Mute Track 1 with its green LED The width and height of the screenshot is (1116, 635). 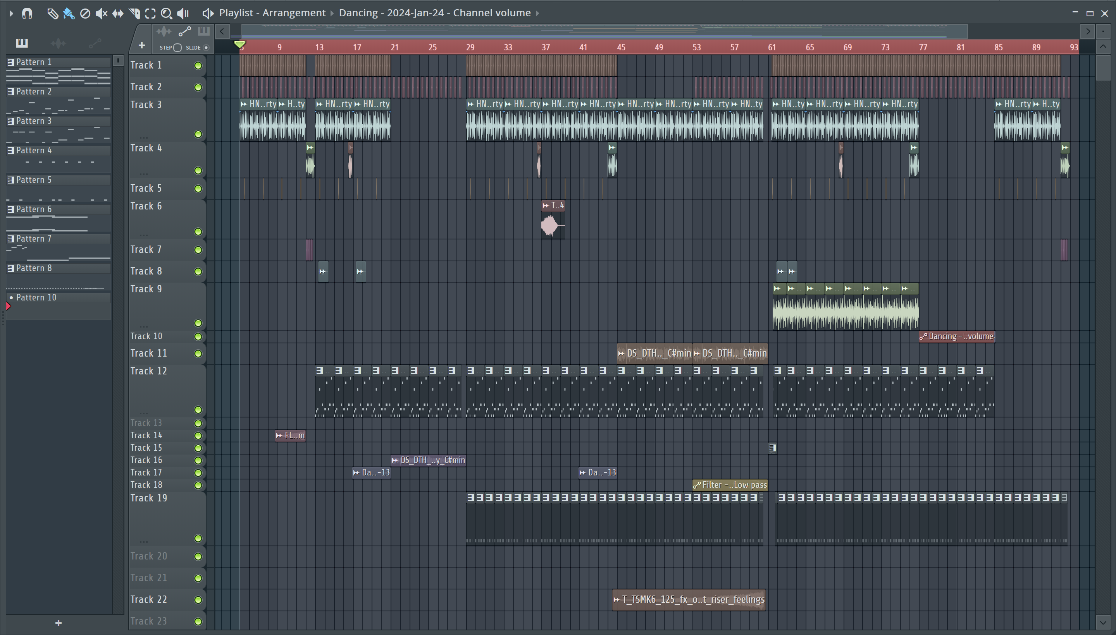(198, 66)
